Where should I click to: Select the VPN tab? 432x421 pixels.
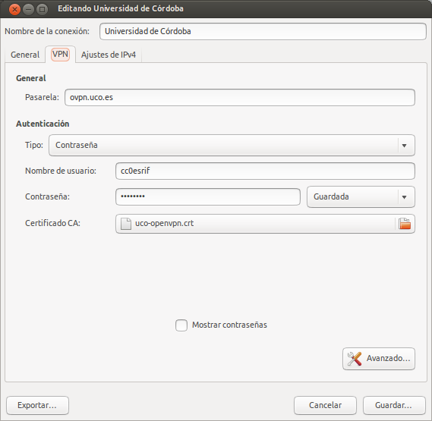point(60,54)
